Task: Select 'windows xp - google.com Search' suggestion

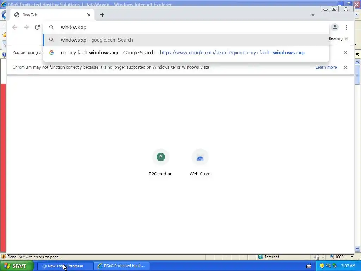Action: click(186, 40)
